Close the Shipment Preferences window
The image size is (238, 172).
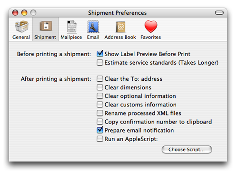(15, 13)
